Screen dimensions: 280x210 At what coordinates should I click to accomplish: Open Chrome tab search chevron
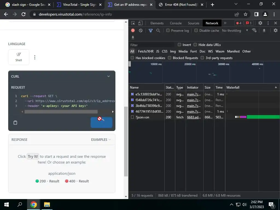tap(236, 4)
